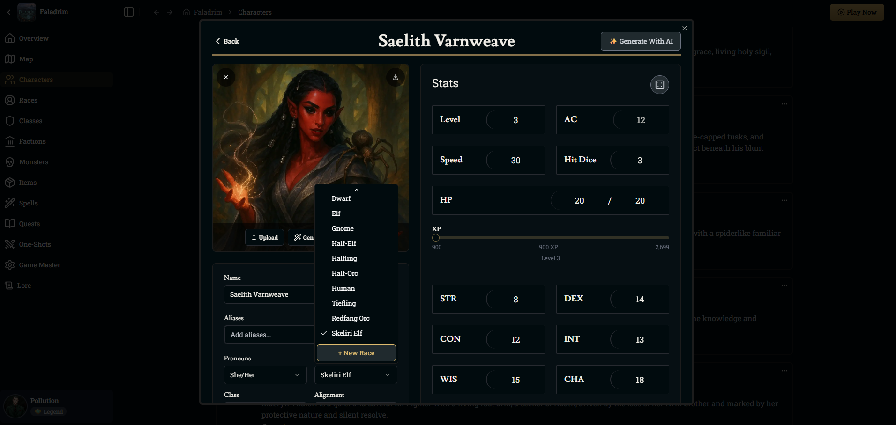Choose Tiefling from race list

tap(343, 303)
